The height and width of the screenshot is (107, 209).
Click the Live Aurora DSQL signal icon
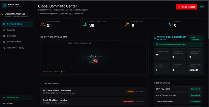[x=4, y=97]
